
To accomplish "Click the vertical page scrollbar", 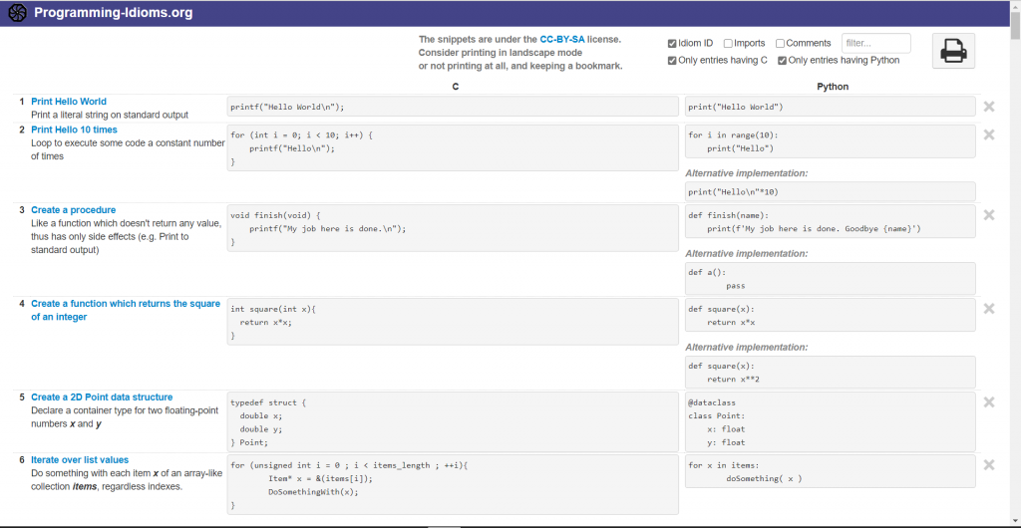I will (1015, 199).
